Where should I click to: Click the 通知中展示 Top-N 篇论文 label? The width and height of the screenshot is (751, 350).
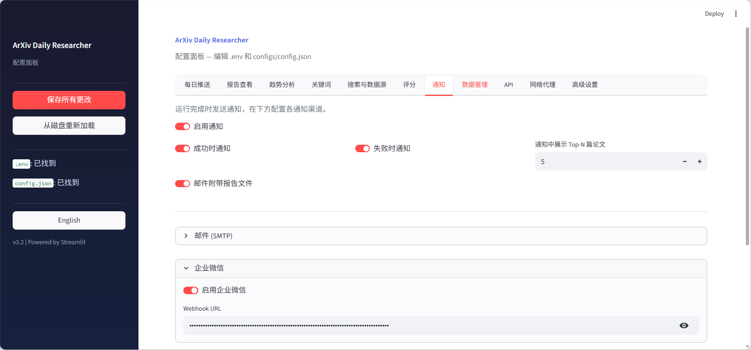(x=570, y=144)
